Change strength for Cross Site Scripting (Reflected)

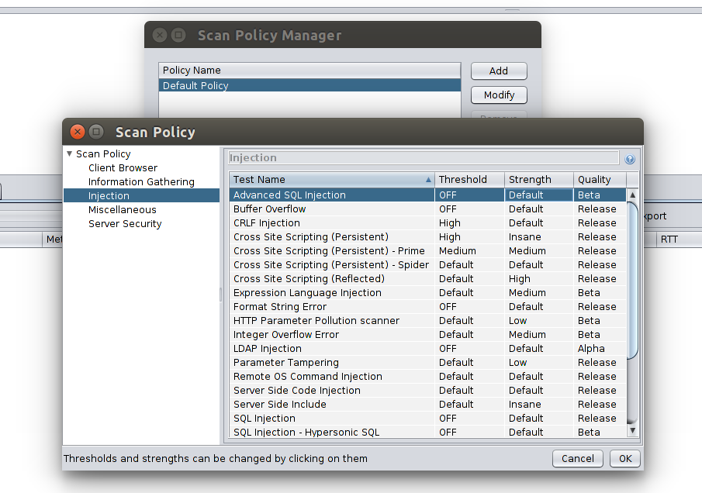[x=539, y=279]
